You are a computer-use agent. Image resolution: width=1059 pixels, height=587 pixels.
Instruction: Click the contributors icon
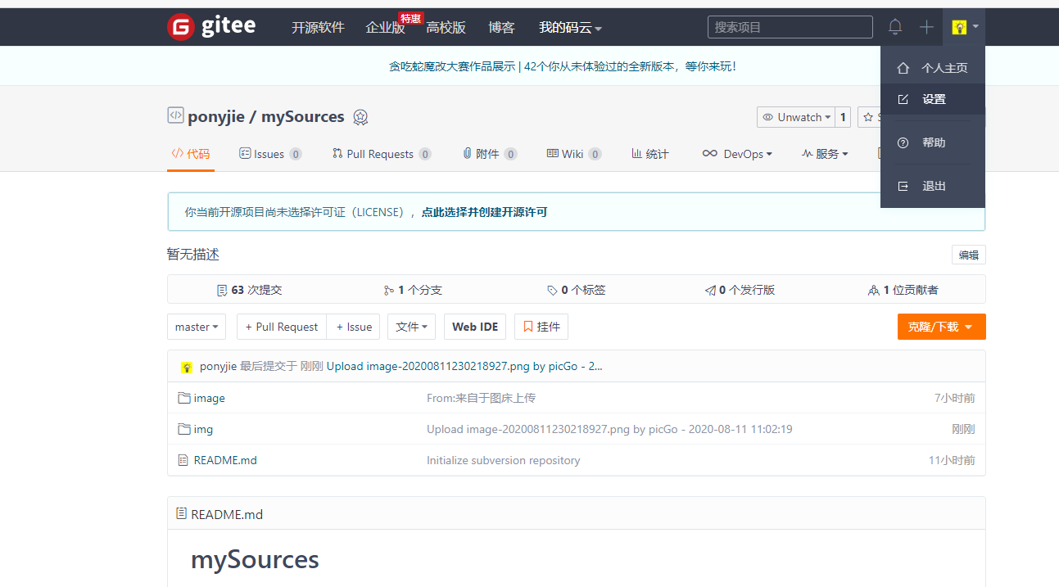pyautogui.click(x=874, y=291)
